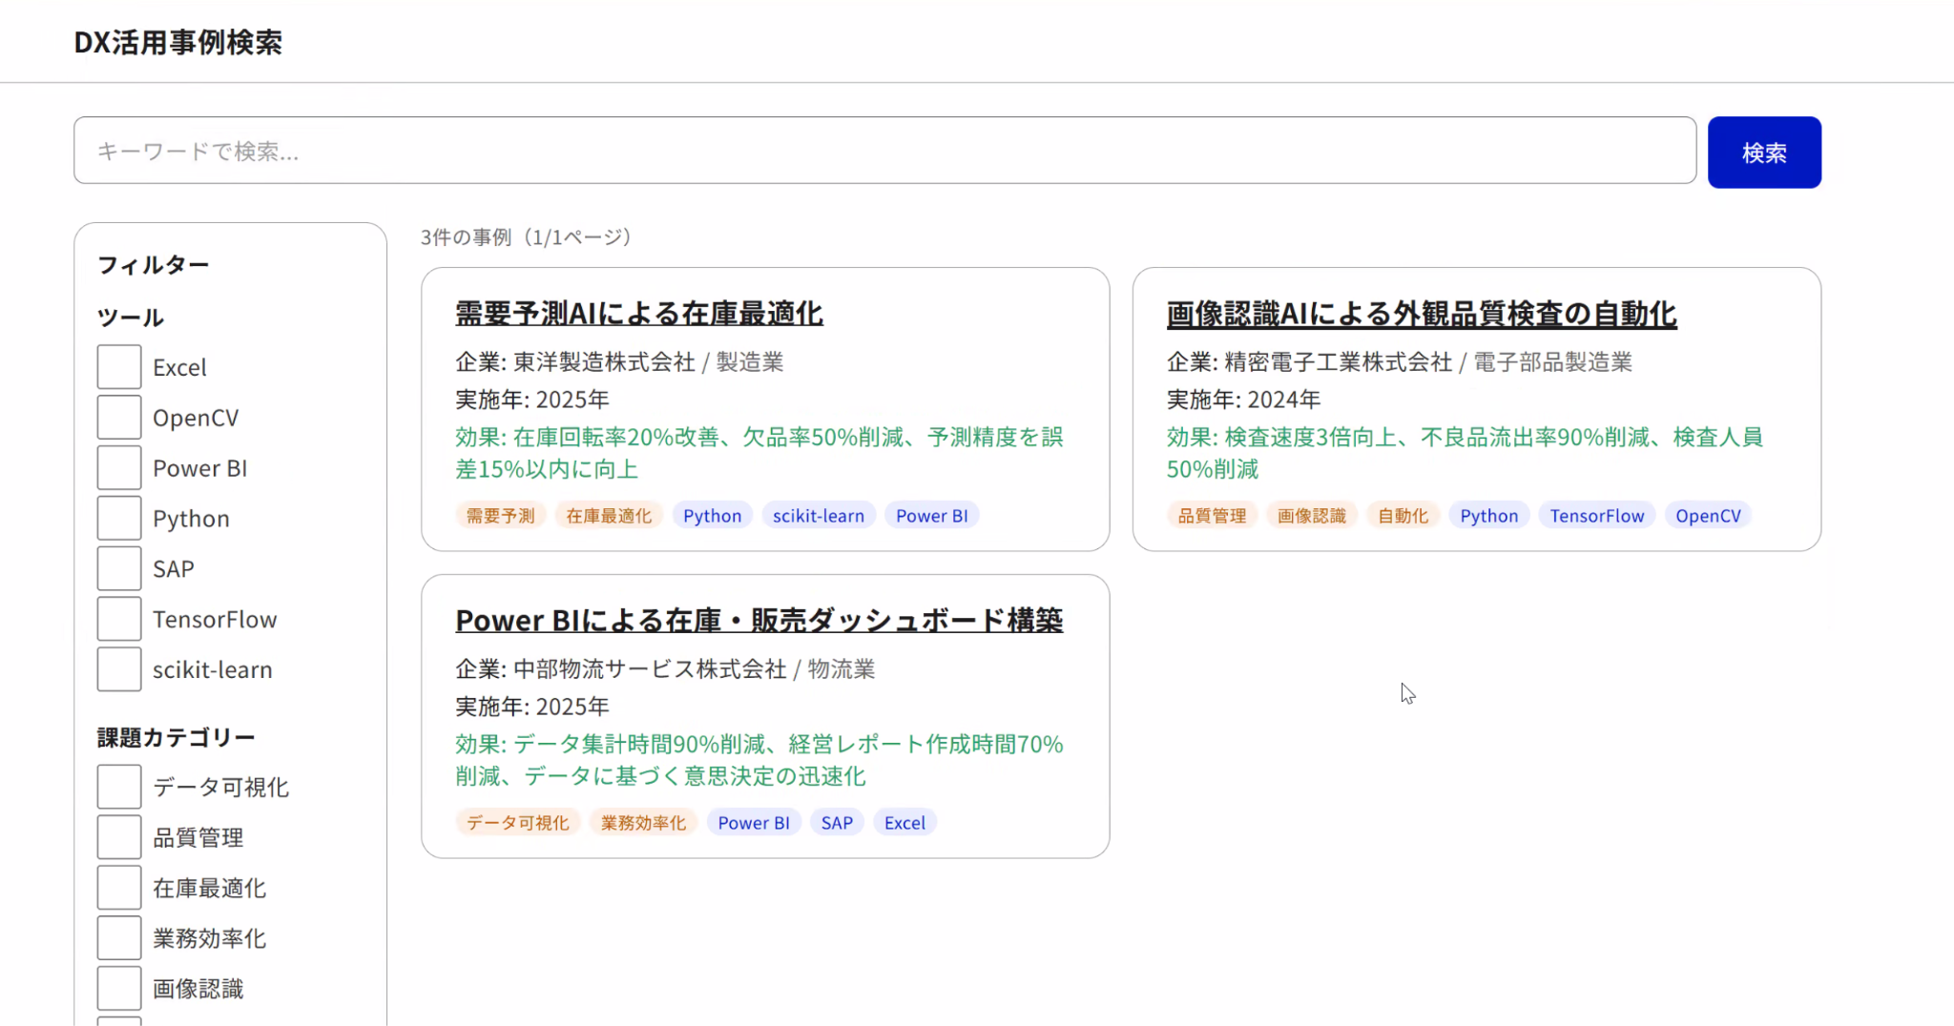
Task: Click scikit-learn tag on first card
Action: (819, 516)
